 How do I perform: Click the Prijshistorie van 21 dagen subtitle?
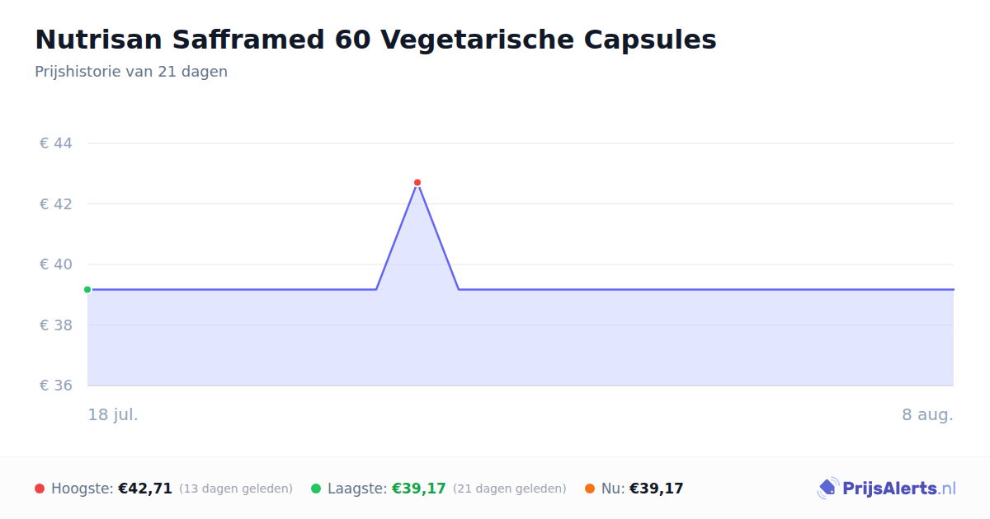(x=131, y=72)
